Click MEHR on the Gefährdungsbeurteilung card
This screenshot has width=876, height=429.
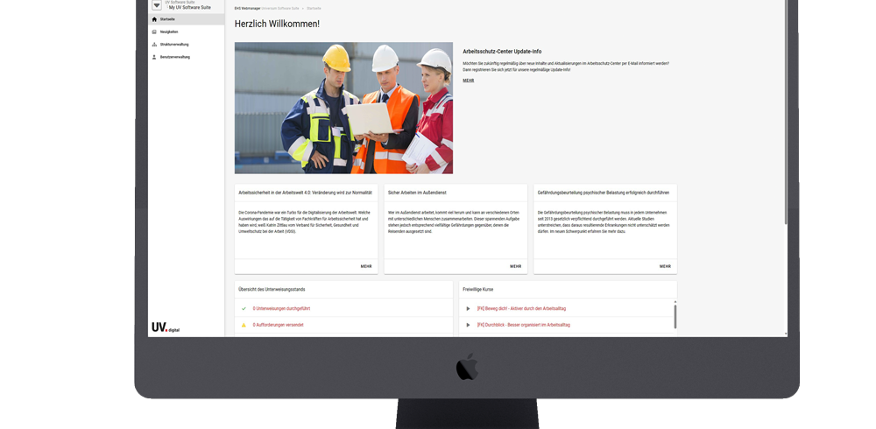[x=665, y=266]
